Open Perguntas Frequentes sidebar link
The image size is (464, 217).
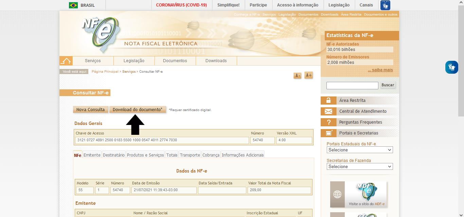click(361, 122)
